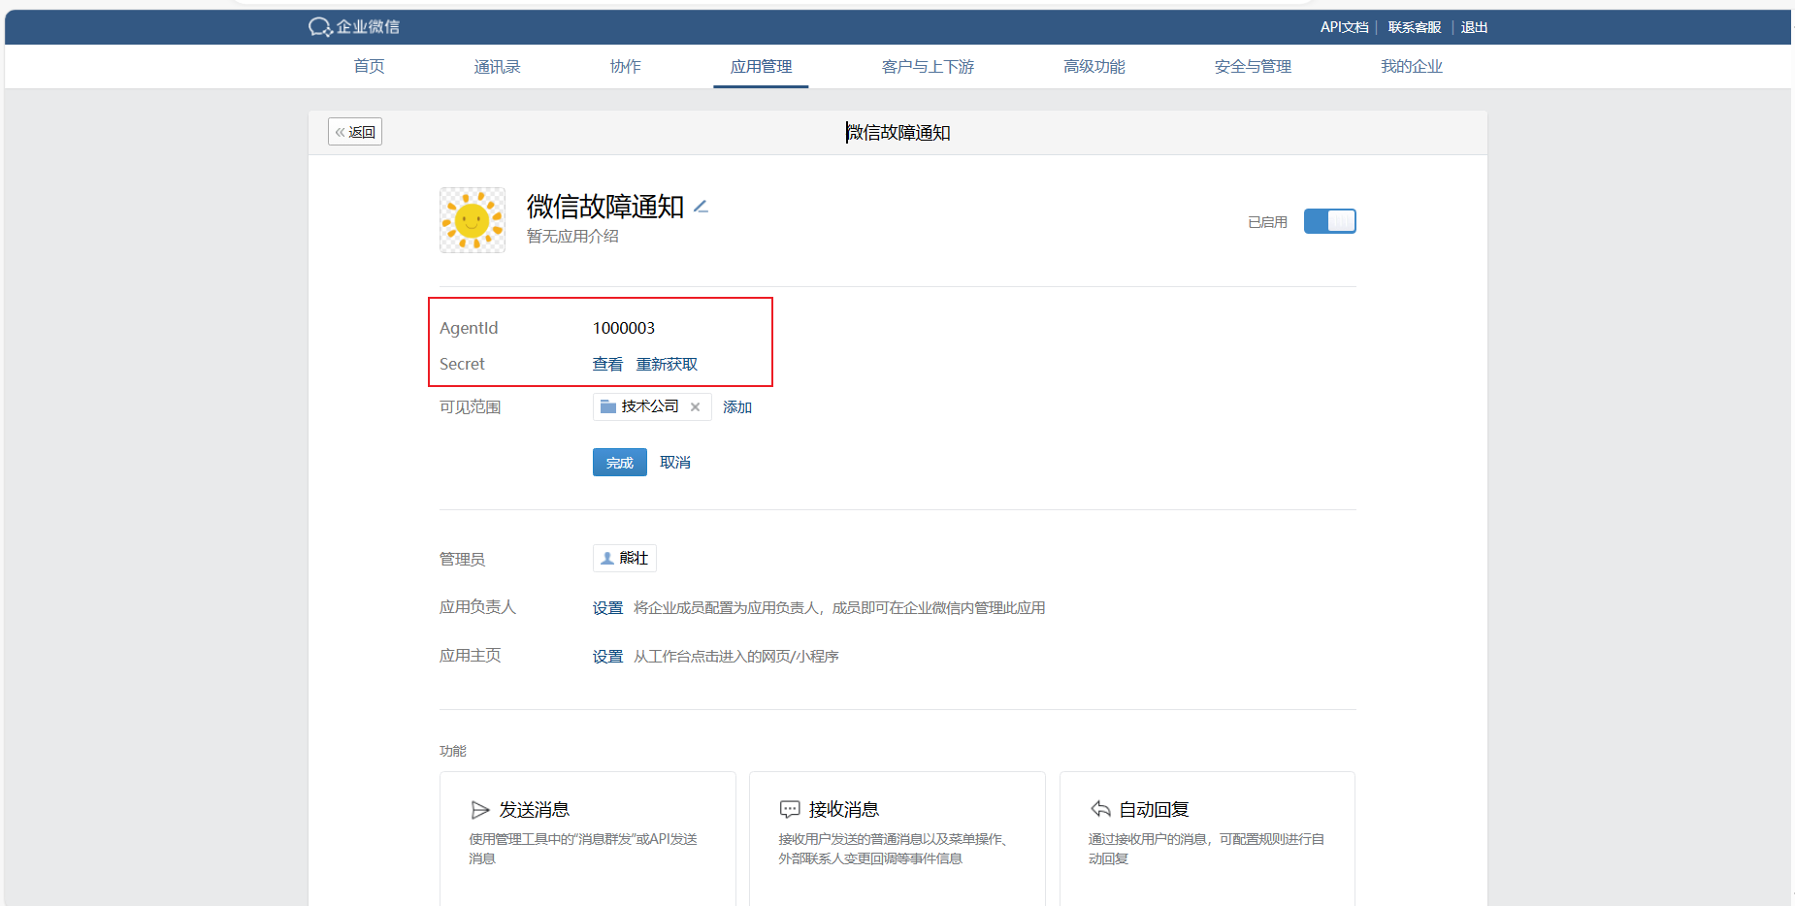Viewport: 1795px width, 906px height.
Task: Go to 客户与上下游 tab
Action: [928, 66]
